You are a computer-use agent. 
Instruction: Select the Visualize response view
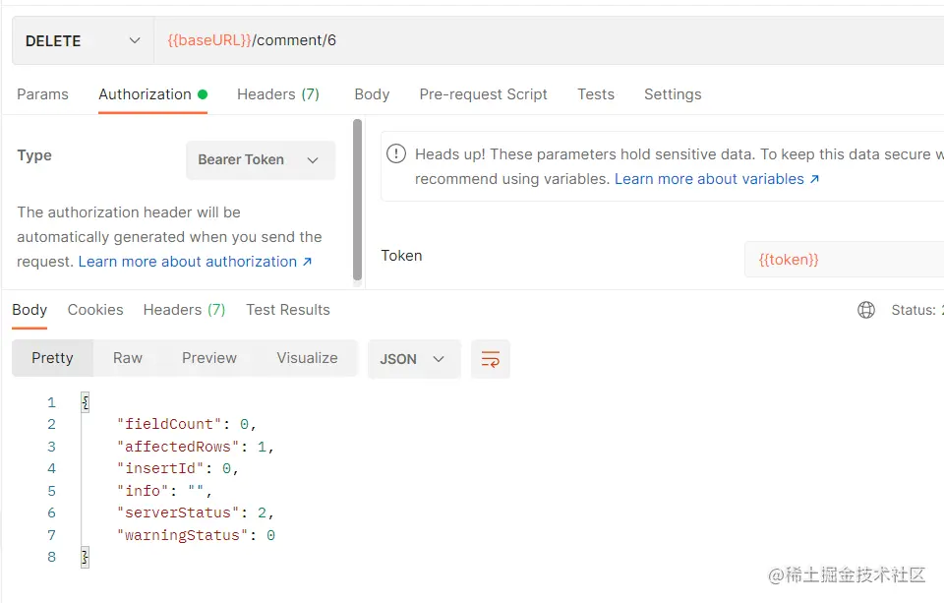(x=307, y=358)
